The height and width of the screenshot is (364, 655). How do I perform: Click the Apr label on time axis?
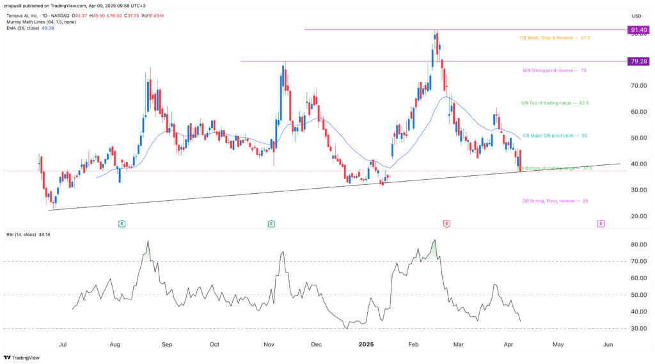click(x=509, y=344)
